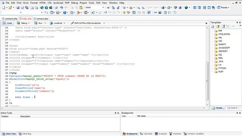242x136 pixels.
Task: Click the Debug button
Action: tap(22, 23)
